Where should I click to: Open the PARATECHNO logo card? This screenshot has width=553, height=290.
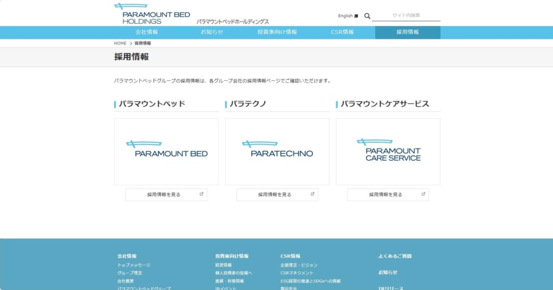(x=277, y=151)
